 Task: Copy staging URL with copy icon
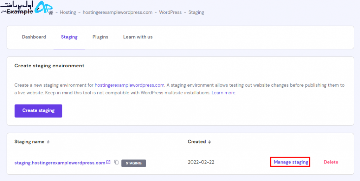116,162
